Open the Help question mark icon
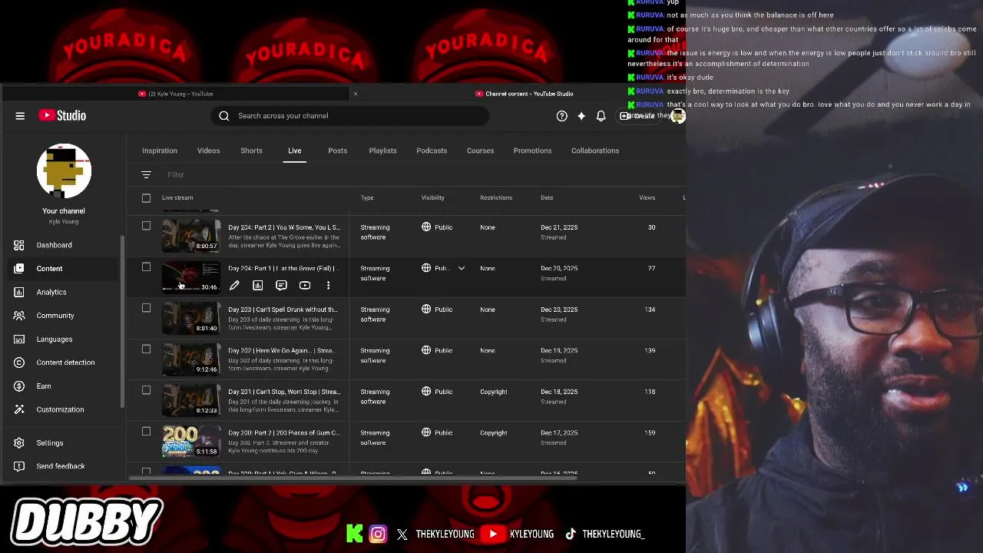 (562, 116)
